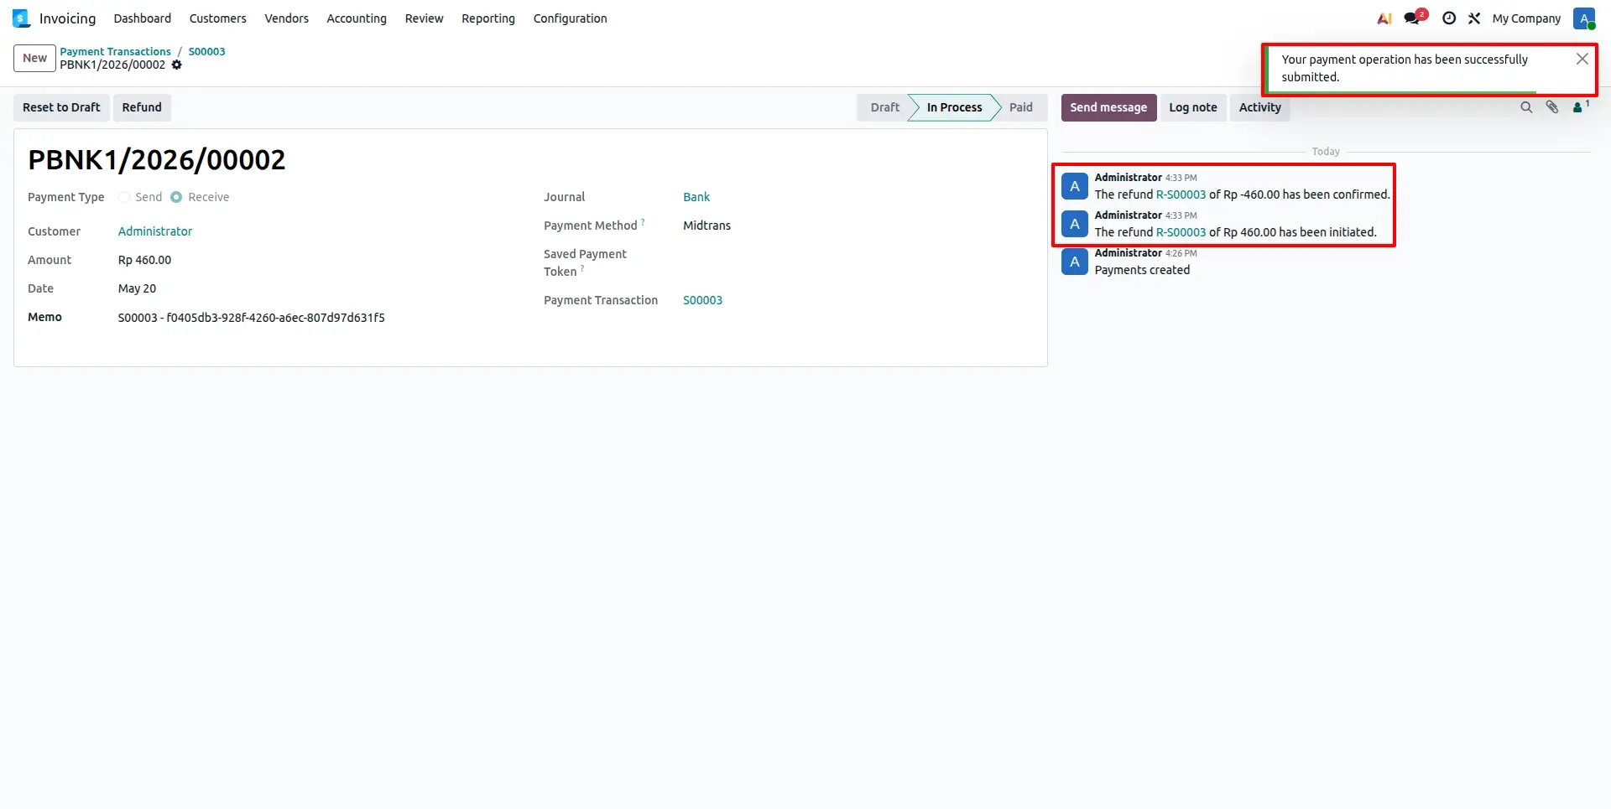This screenshot has width=1611, height=809.
Task: Click the Refund button
Action: (142, 107)
